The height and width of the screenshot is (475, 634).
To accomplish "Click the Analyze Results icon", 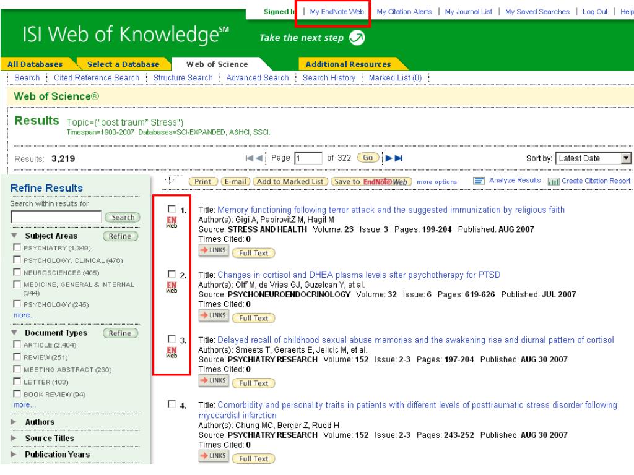I will coord(479,181).
